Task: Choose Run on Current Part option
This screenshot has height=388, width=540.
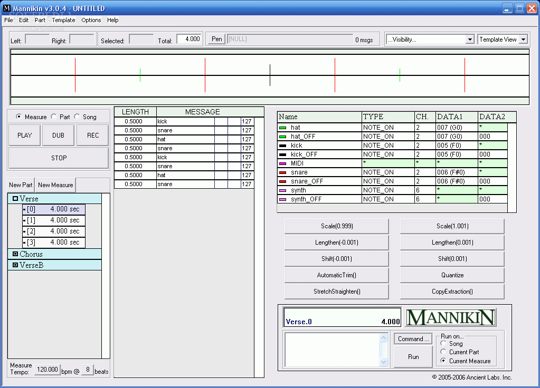Action: [x=443, y=352]
